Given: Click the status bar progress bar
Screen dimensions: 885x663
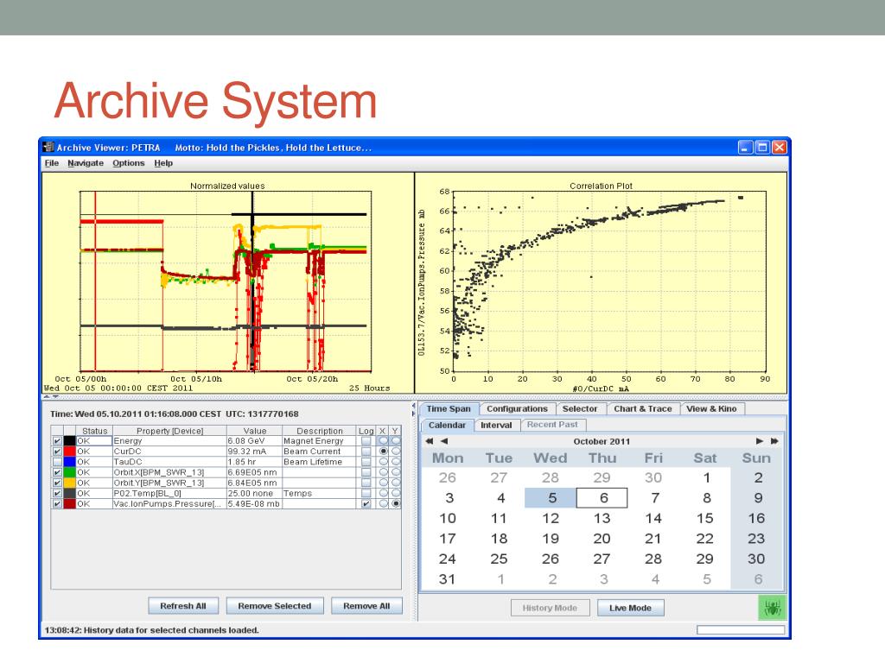Looking at the screenshot, I should click(x=741, y=629).
